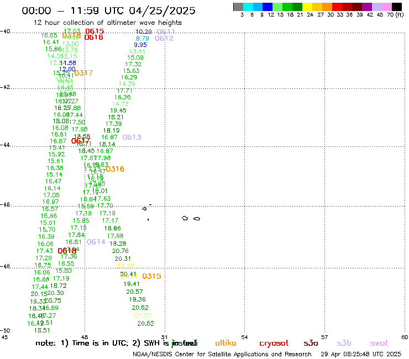The image size is (409, 359).
Task: Click the yellow wave height 21.27
Action: (x=125, y=266)
